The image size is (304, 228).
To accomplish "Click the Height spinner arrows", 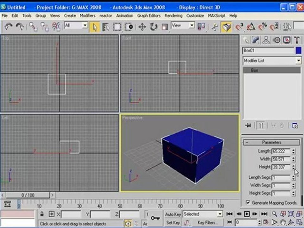I will click(x=294, y=167).
